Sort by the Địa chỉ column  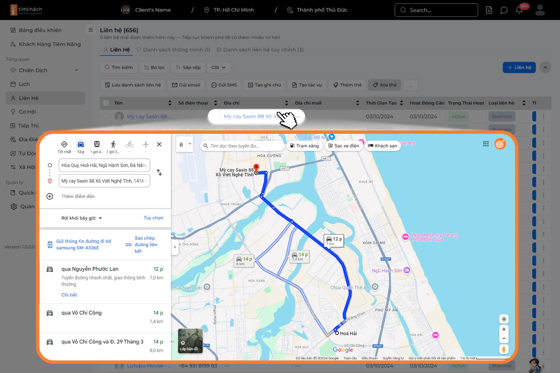tap(286, 103)
